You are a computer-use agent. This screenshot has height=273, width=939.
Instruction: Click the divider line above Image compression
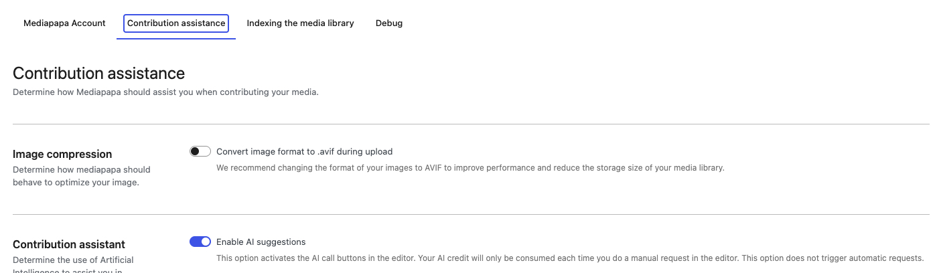[x=471, y=124]
